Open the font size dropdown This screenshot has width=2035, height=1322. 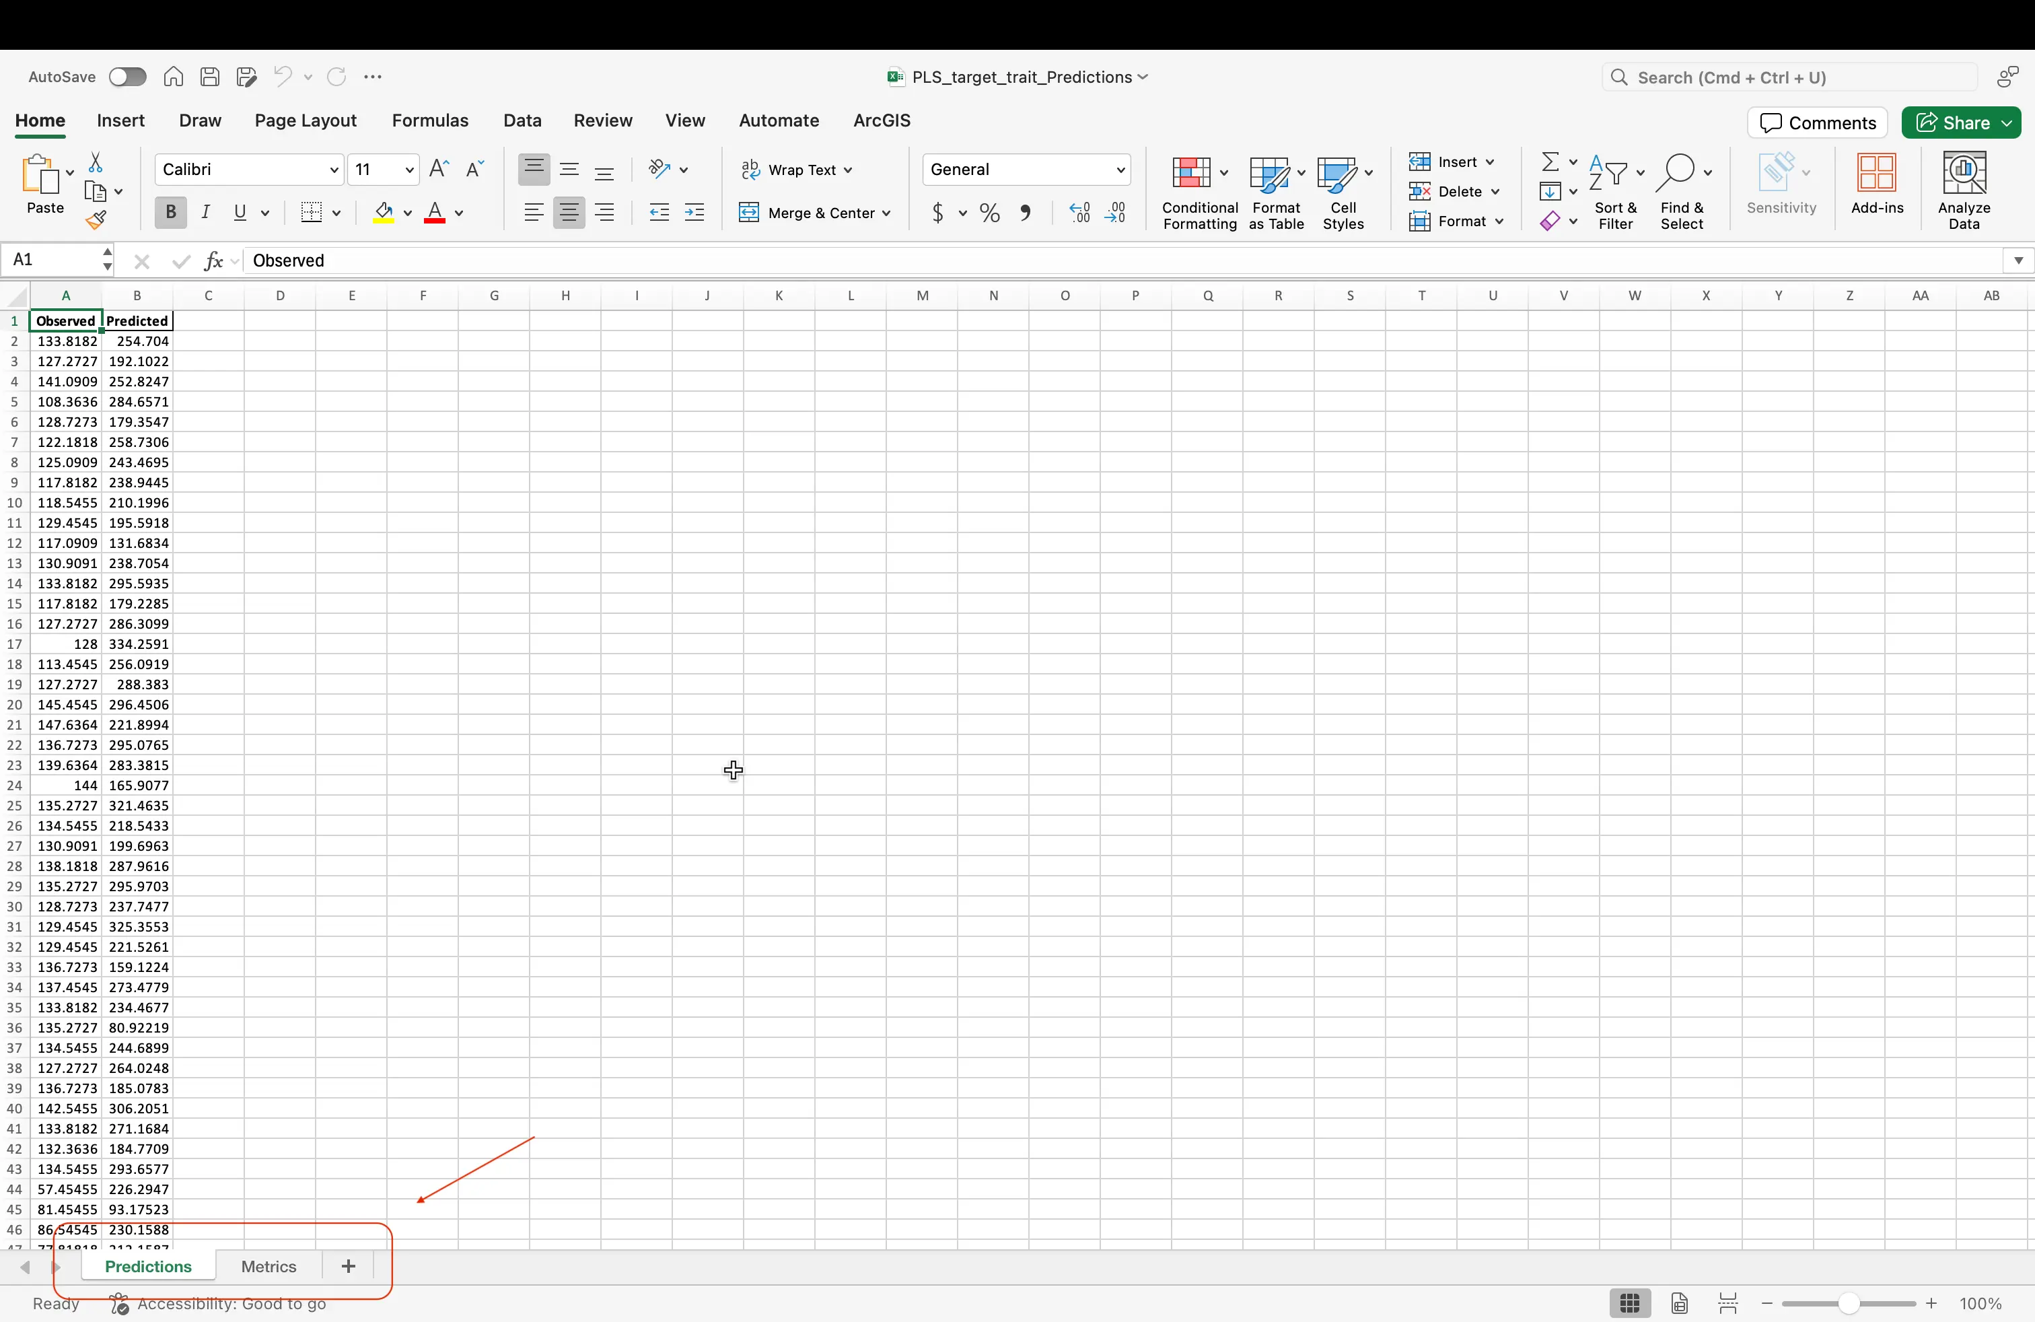(x=408, y=170)
